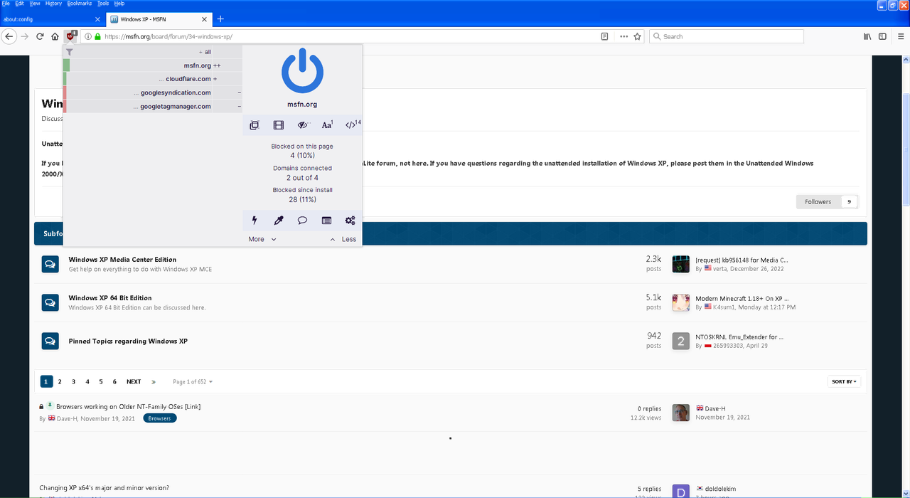Click the Media Center Edition forum icon

click(50, 264)
